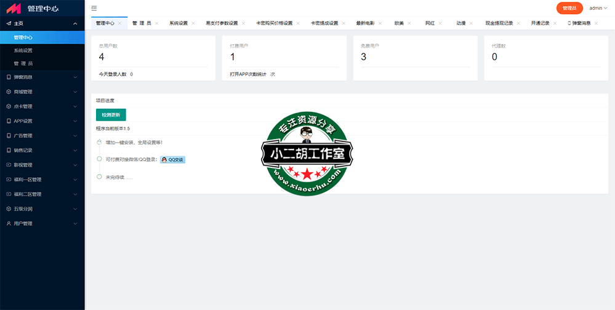Viewport: 615px width, 310px height.
Task: Click the 商城管理 icon in sidebar
Action: [x=8, y=92]
